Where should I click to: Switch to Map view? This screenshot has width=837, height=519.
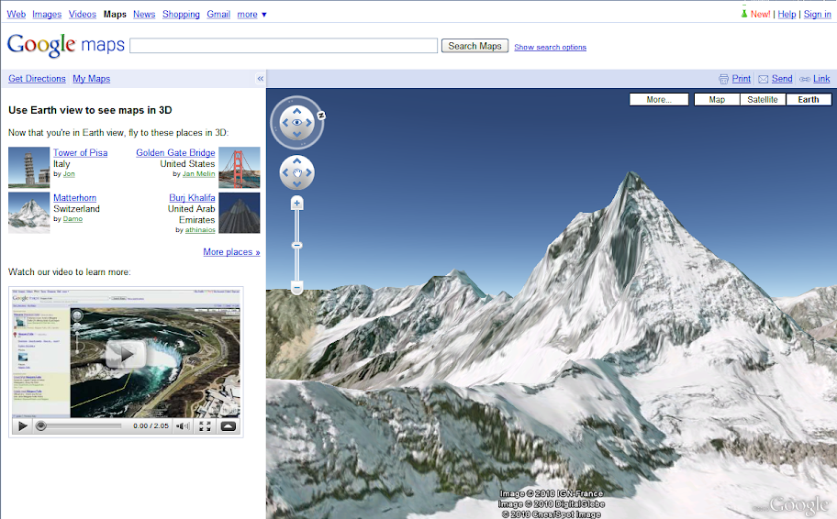tap(717, 99)
